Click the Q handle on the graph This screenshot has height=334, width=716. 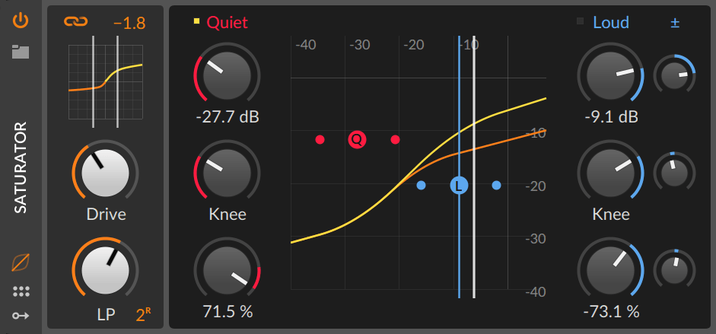(x=357, y=140)
